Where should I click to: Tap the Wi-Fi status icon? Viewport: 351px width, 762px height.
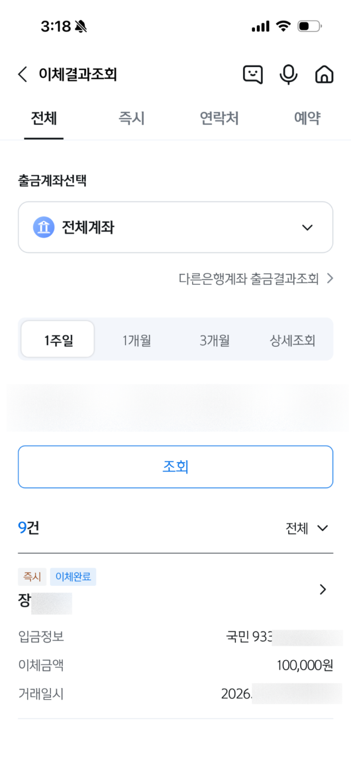coord(283,26)
